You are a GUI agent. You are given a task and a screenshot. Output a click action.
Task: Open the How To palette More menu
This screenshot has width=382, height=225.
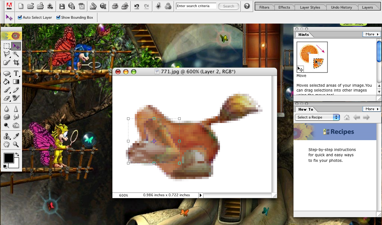coord(372,109)
